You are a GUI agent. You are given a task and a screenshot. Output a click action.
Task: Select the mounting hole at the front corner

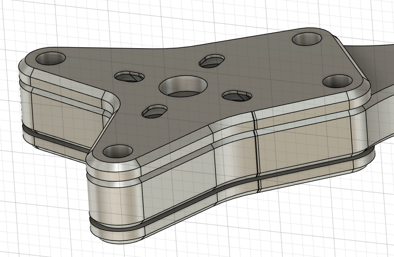[x=118, y=151]
